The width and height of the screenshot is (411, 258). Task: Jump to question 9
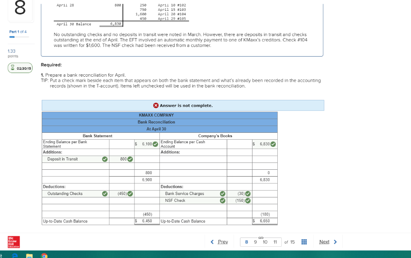pyautogui.click(x=255, y=242)
